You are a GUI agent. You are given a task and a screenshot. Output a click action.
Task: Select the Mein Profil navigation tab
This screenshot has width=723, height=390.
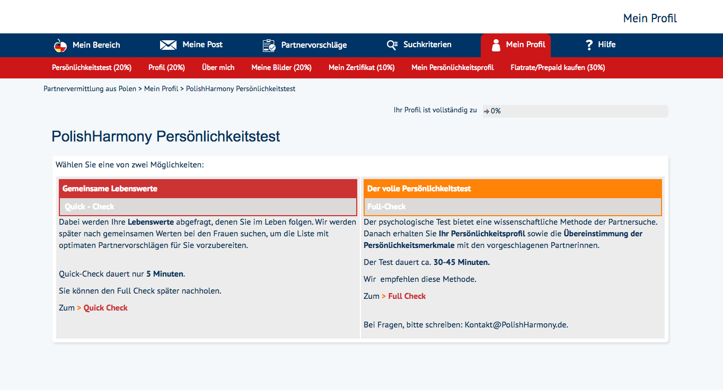tap(516, 45)
